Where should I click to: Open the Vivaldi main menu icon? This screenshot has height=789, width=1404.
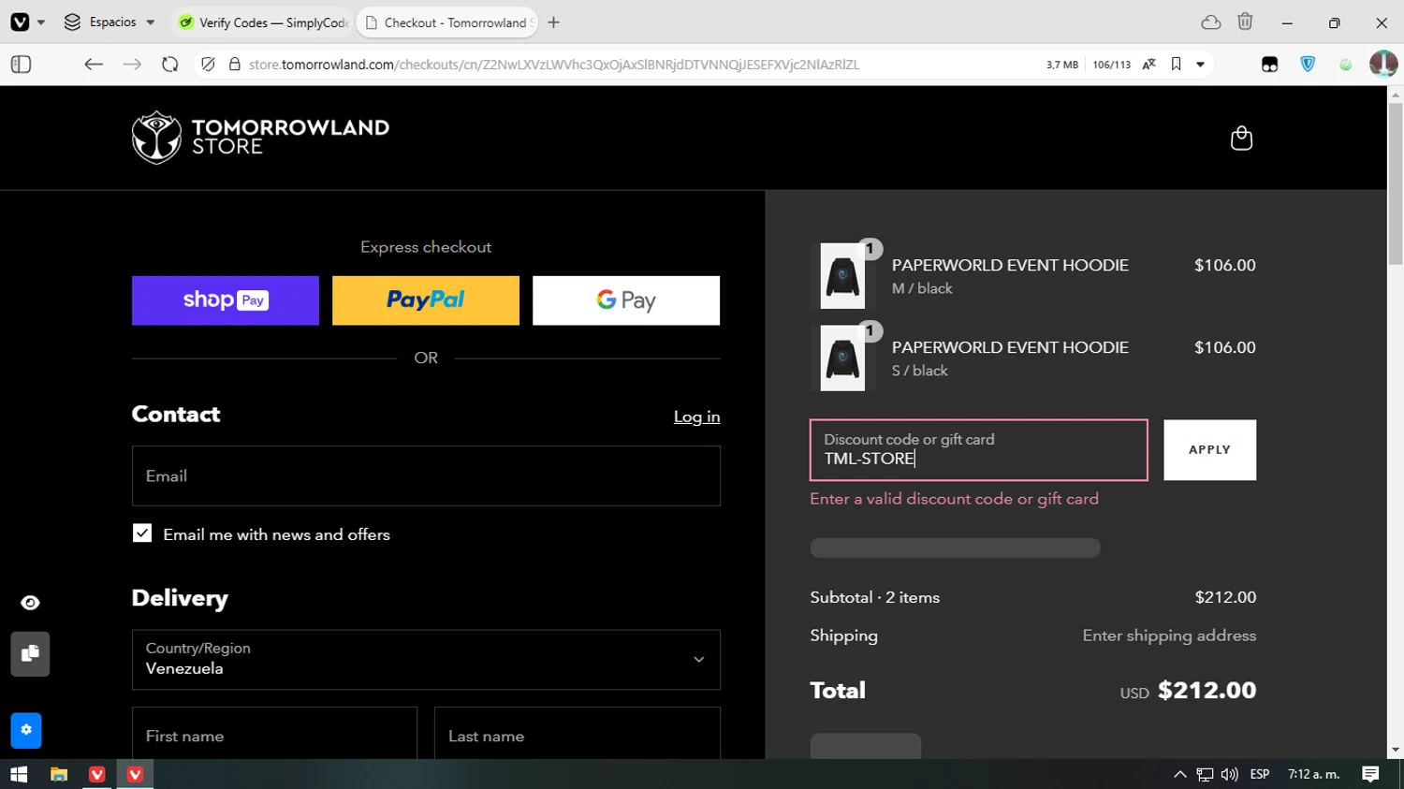click(x=20, y=22)
